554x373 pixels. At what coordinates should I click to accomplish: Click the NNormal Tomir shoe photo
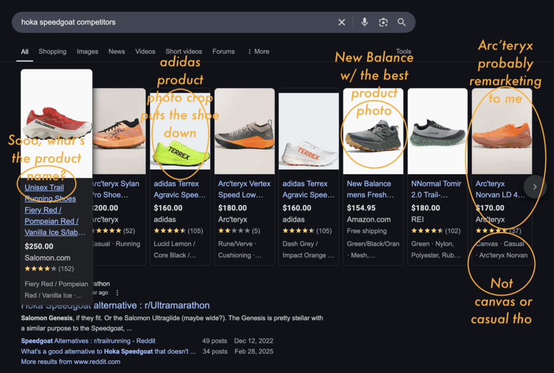(437, 131)
